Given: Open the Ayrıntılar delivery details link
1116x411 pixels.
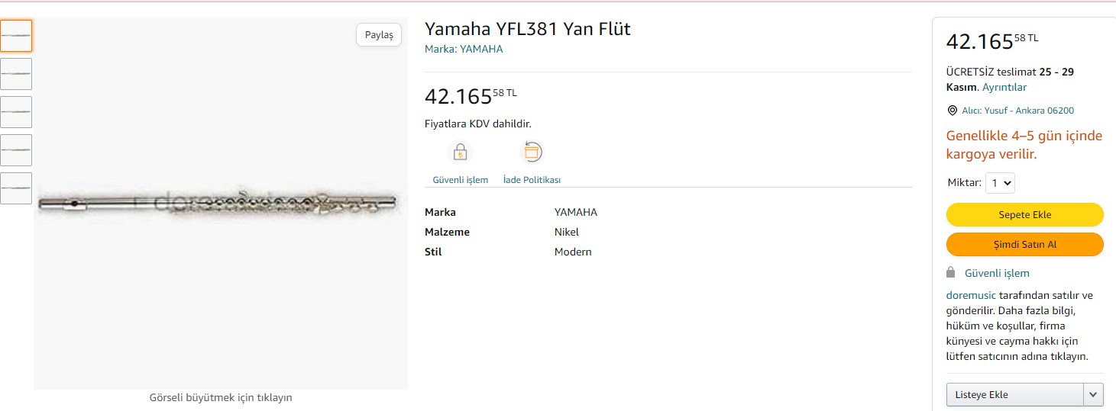Looking at the screenshot, I should pyautogui.click(x=1004, y=87).
